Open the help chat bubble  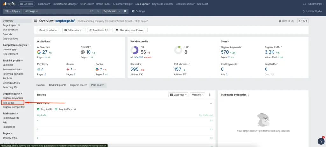(x=321, y=141)
